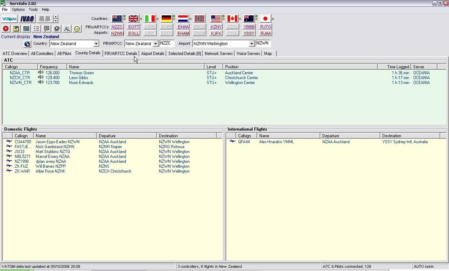This screenshot has width=449, height=271.
Task: Click the globe search icon beside Country
Action: point(27,44)
